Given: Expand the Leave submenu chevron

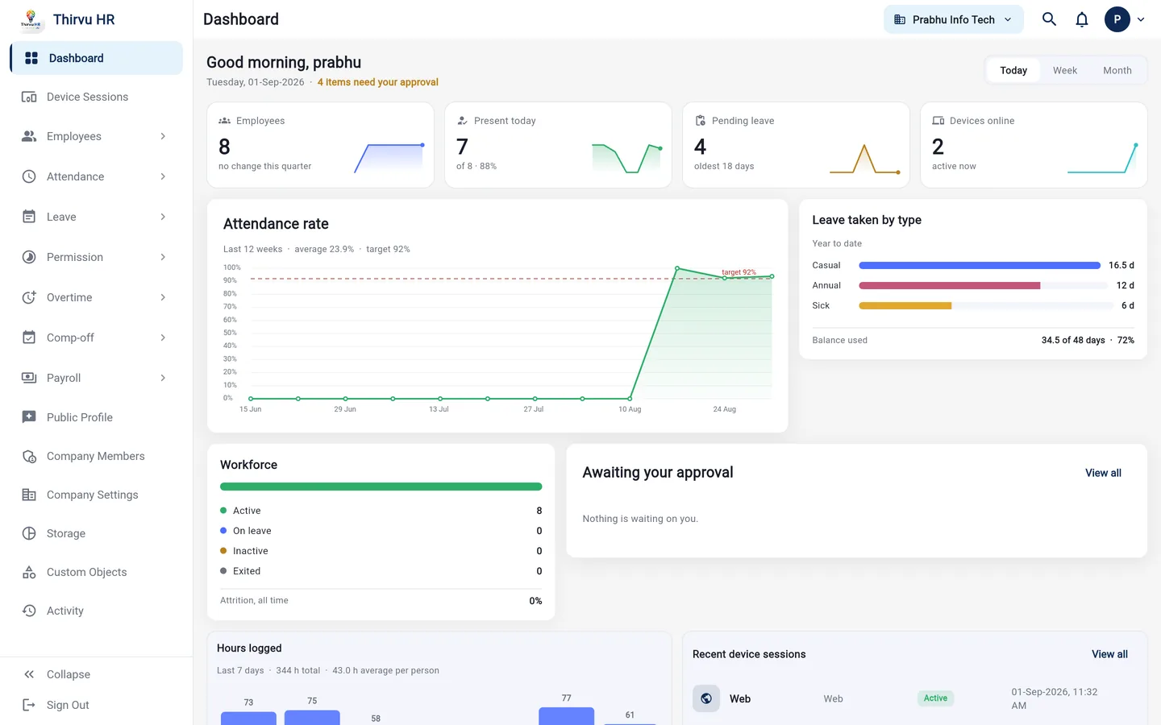Looking at the screenshot, I should pyautogui.click(x=163, y=217).
